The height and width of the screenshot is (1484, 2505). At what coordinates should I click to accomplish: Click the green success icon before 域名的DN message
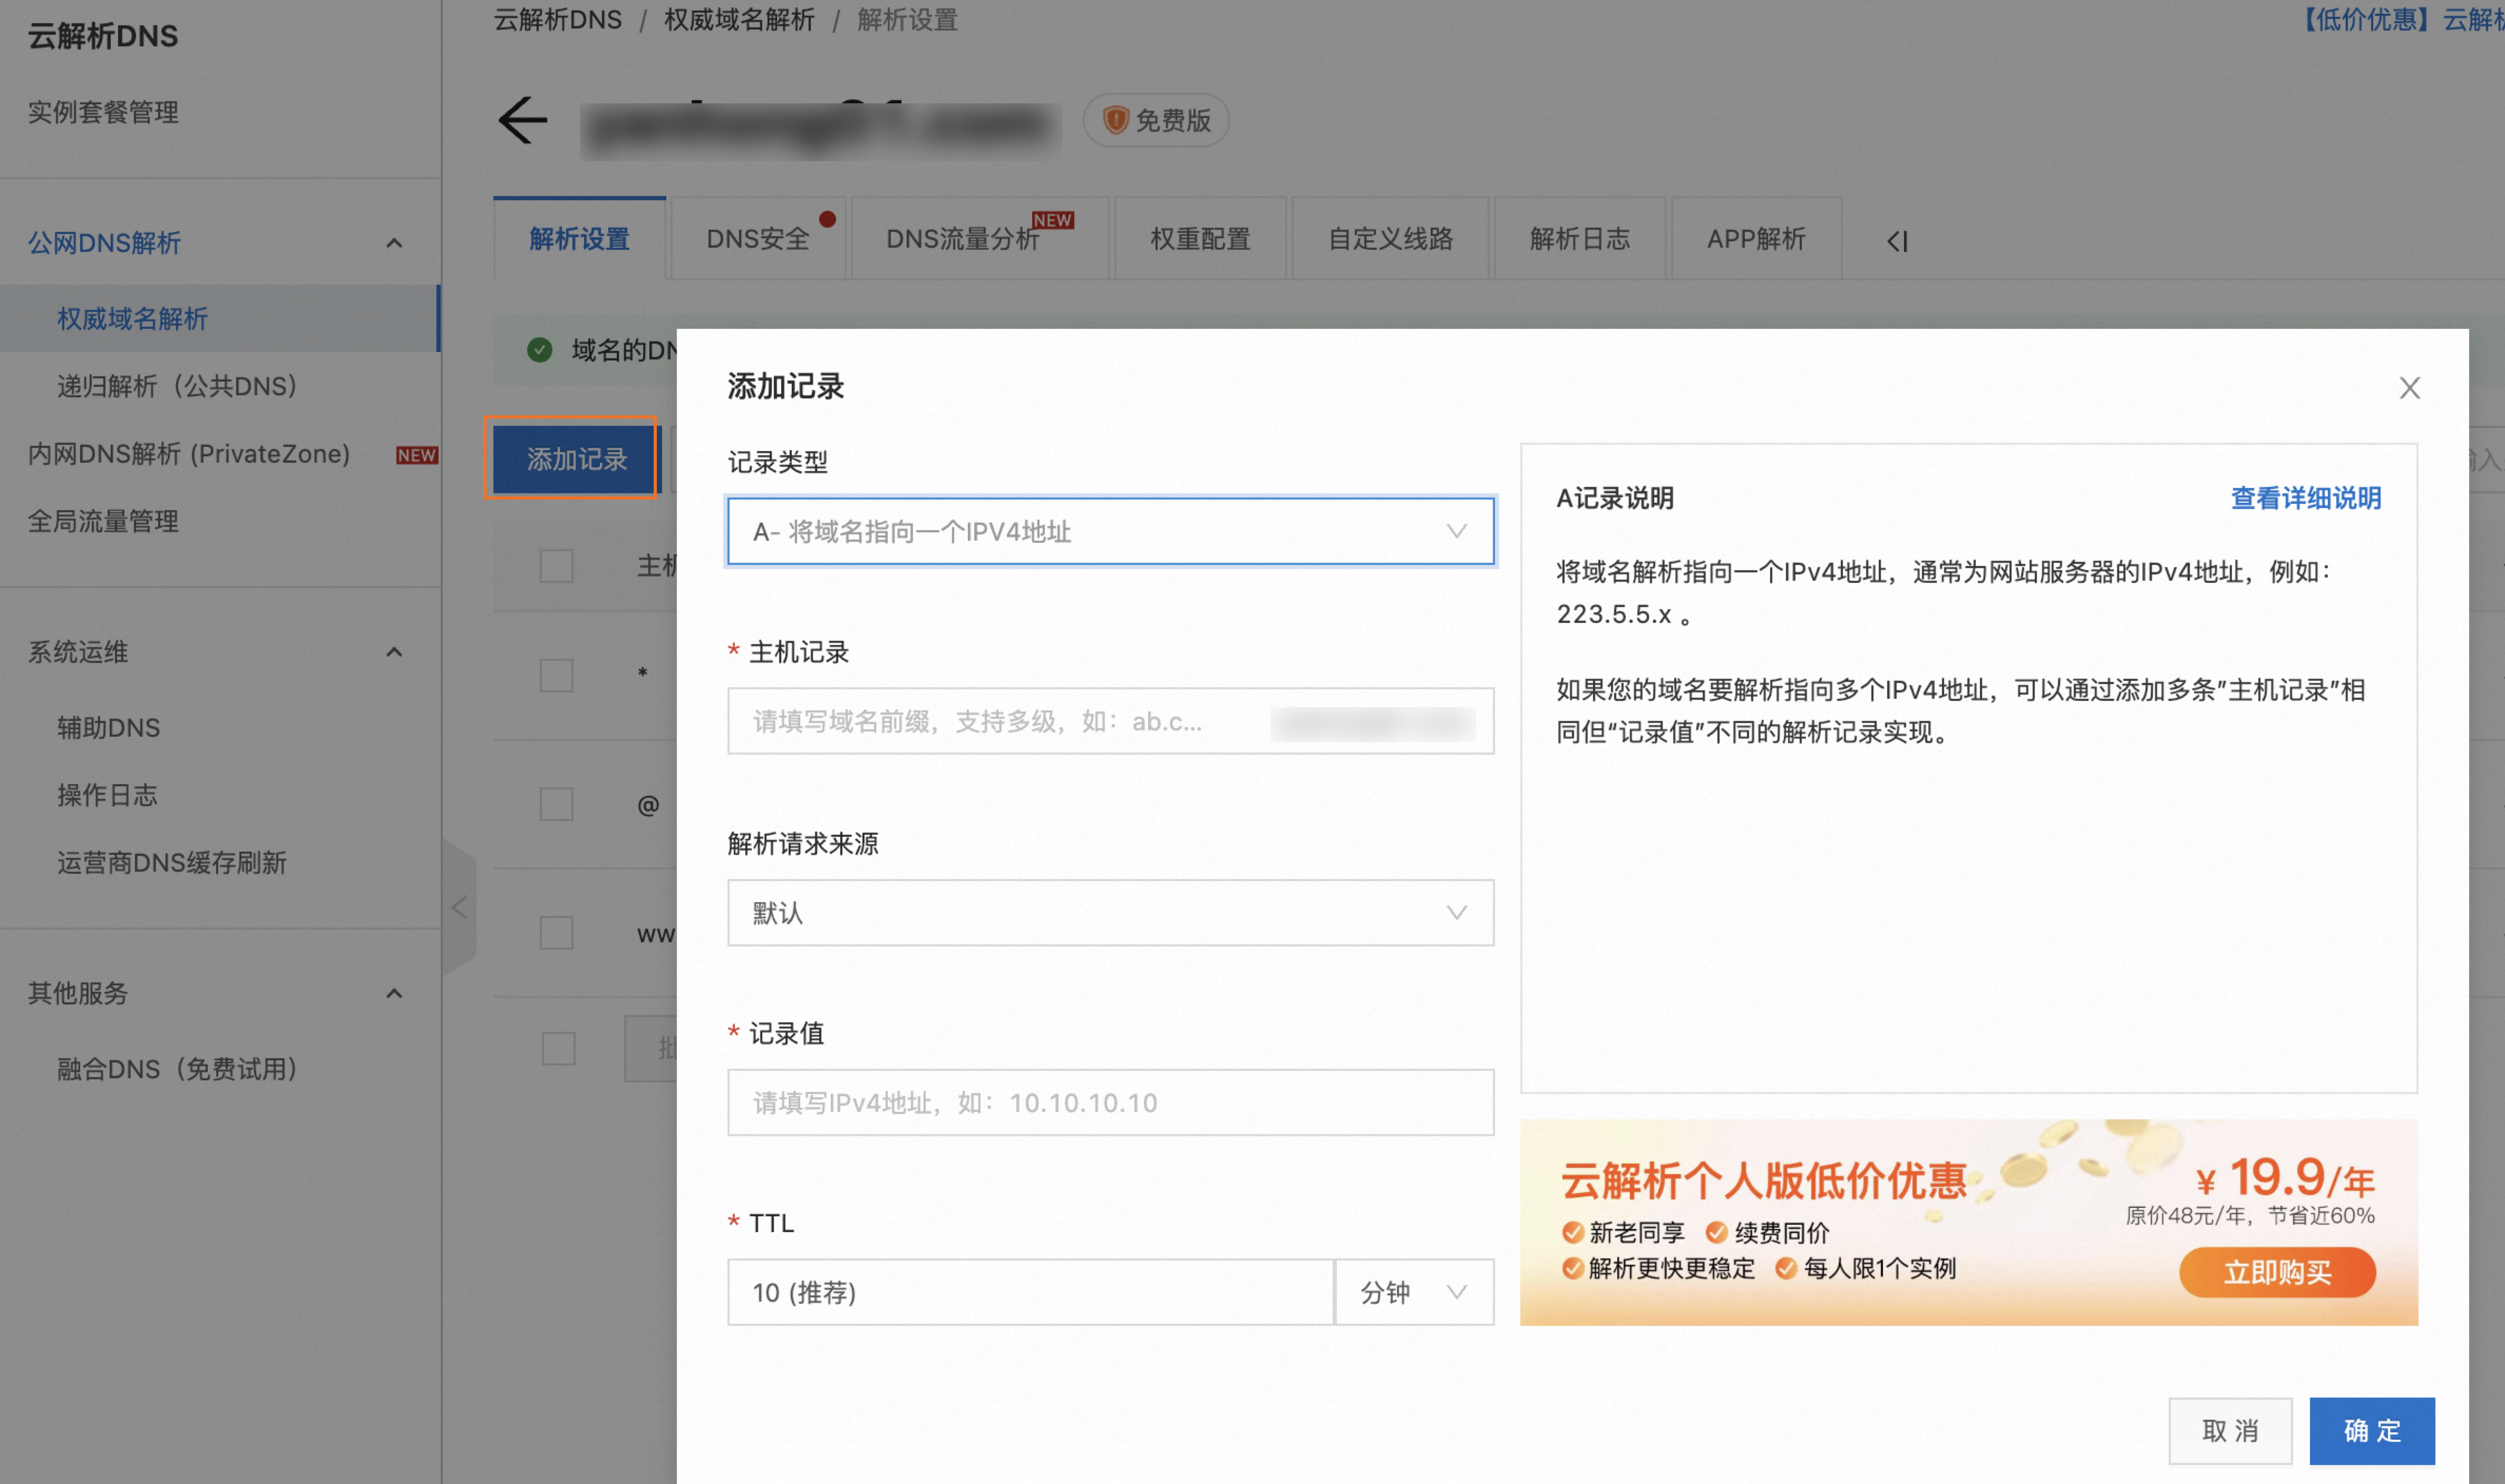(539, 349)
